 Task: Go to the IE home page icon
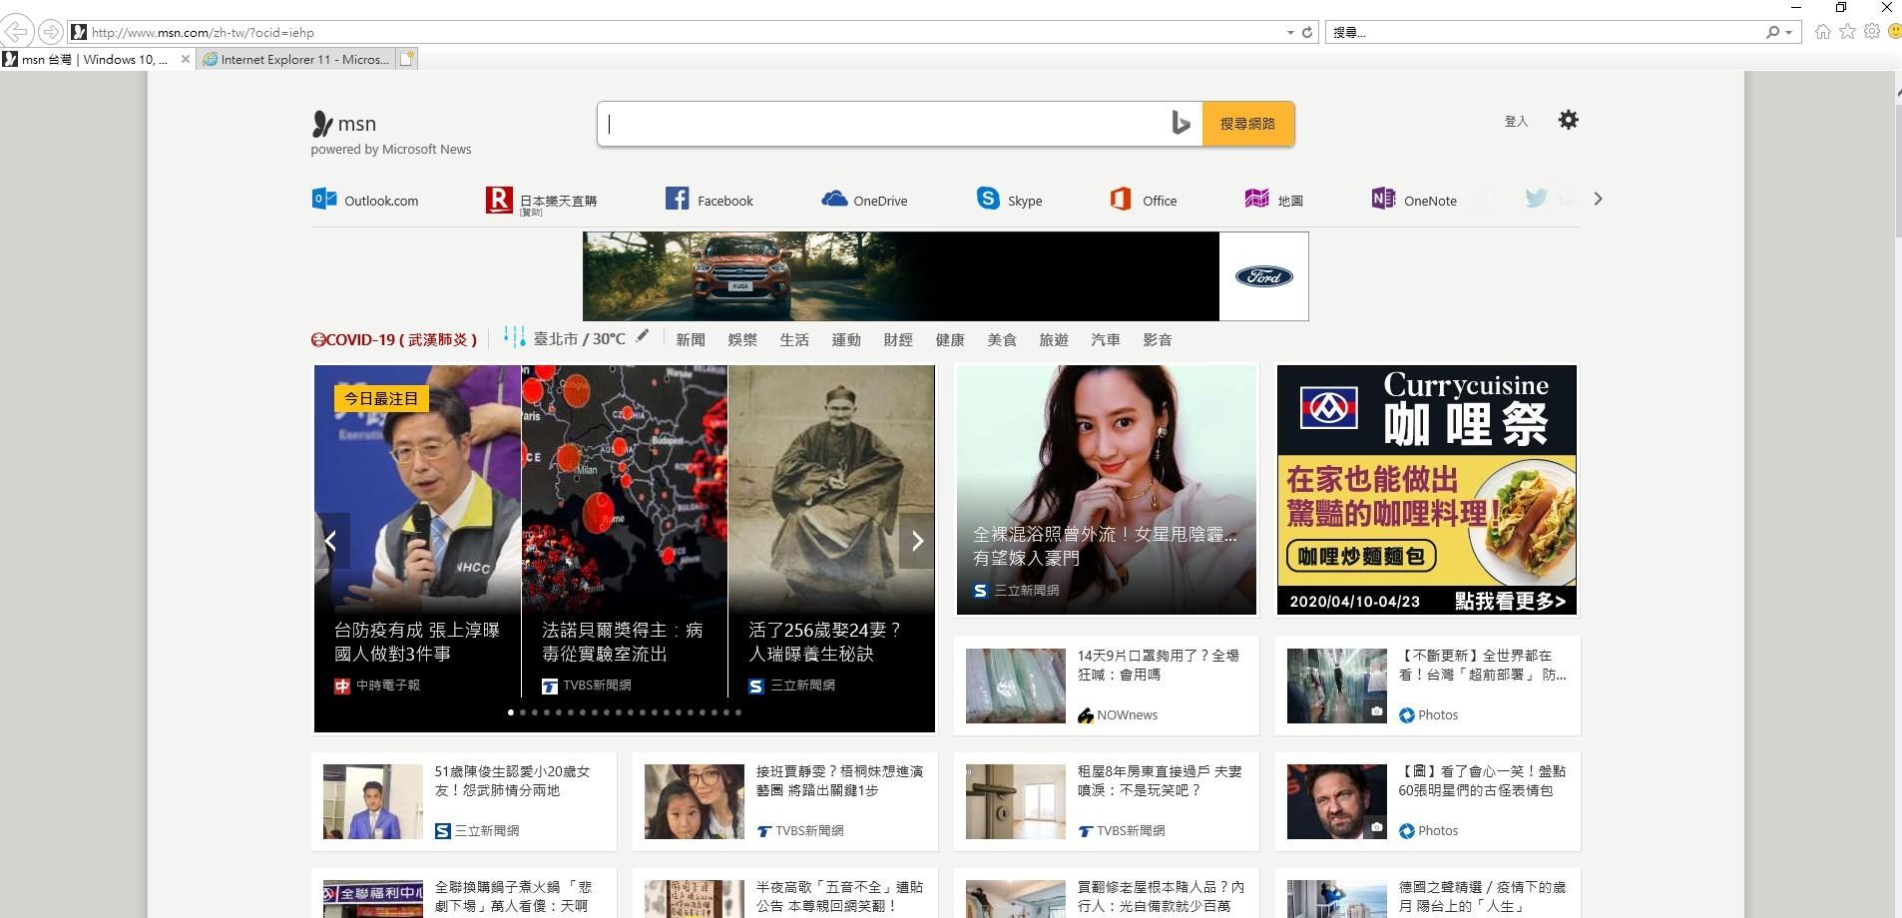[1823, 32]
